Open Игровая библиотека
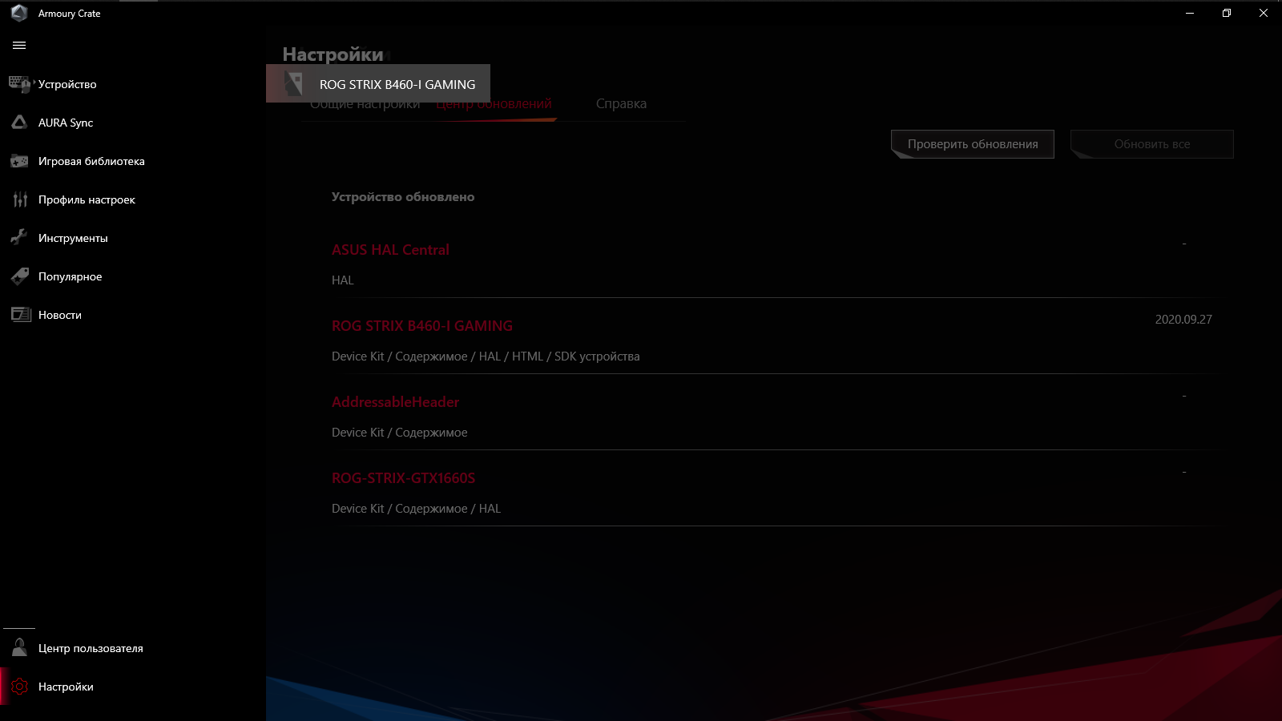The image size is (1282, 721). [91, 161]
